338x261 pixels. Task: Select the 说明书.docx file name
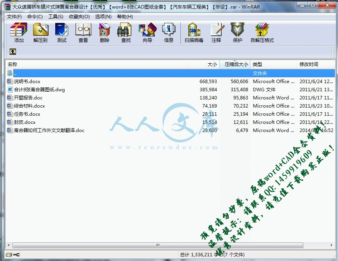point(27,81)
